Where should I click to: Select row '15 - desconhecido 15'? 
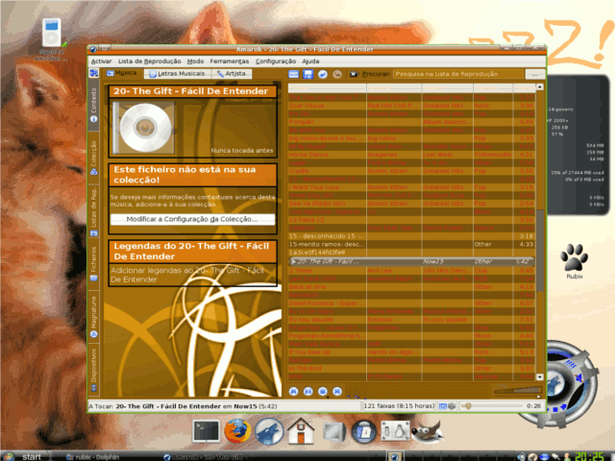pyautogui.click(x=411, y=236)
